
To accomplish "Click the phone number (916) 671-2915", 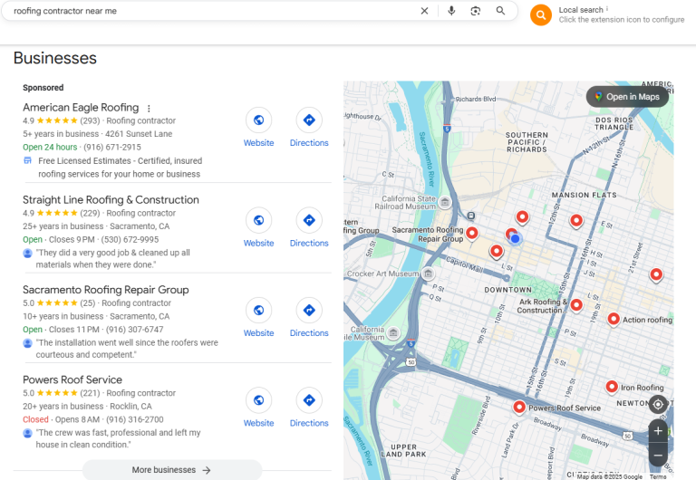I will 112,148.
